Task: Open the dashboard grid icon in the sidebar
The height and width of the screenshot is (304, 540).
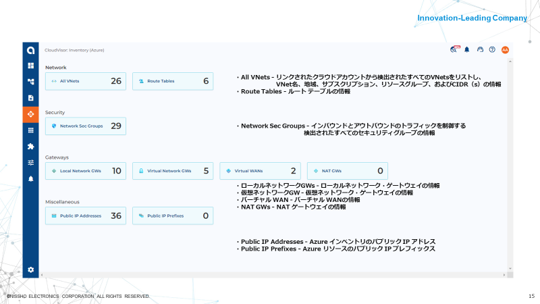Action: (x=30, y=66)
